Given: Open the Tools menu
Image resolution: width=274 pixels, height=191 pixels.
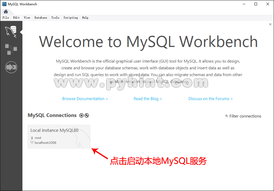Looking at the screenshot, I should tap(55, 18).
